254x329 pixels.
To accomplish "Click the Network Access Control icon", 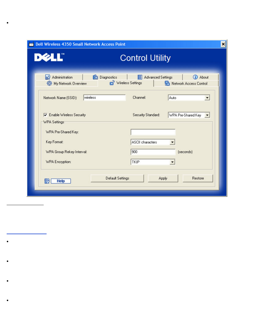I will click(167, 83).
